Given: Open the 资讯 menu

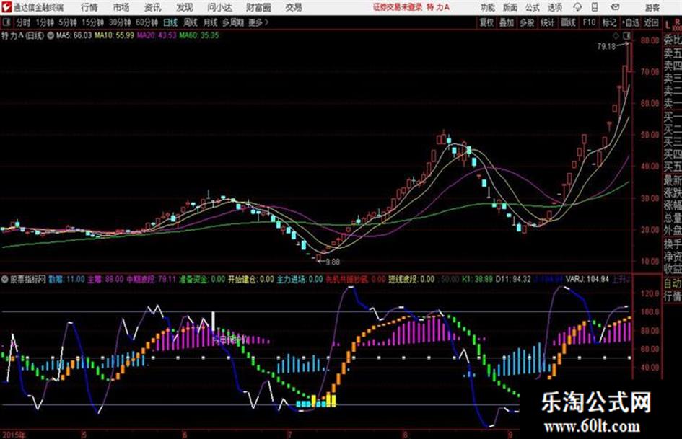Looking at the screenshot, I should (x=153, y=7).
